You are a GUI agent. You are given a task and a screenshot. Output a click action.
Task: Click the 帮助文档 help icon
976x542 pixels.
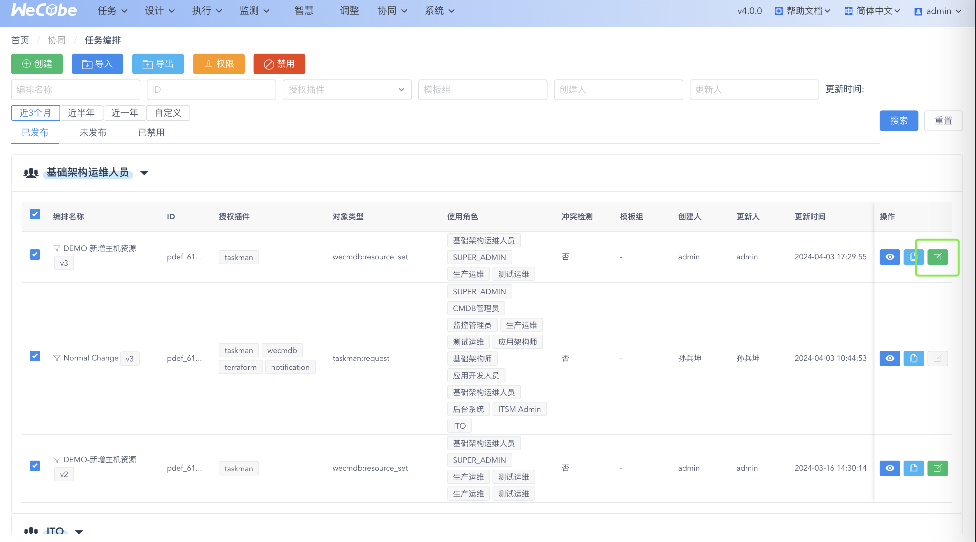779,11
